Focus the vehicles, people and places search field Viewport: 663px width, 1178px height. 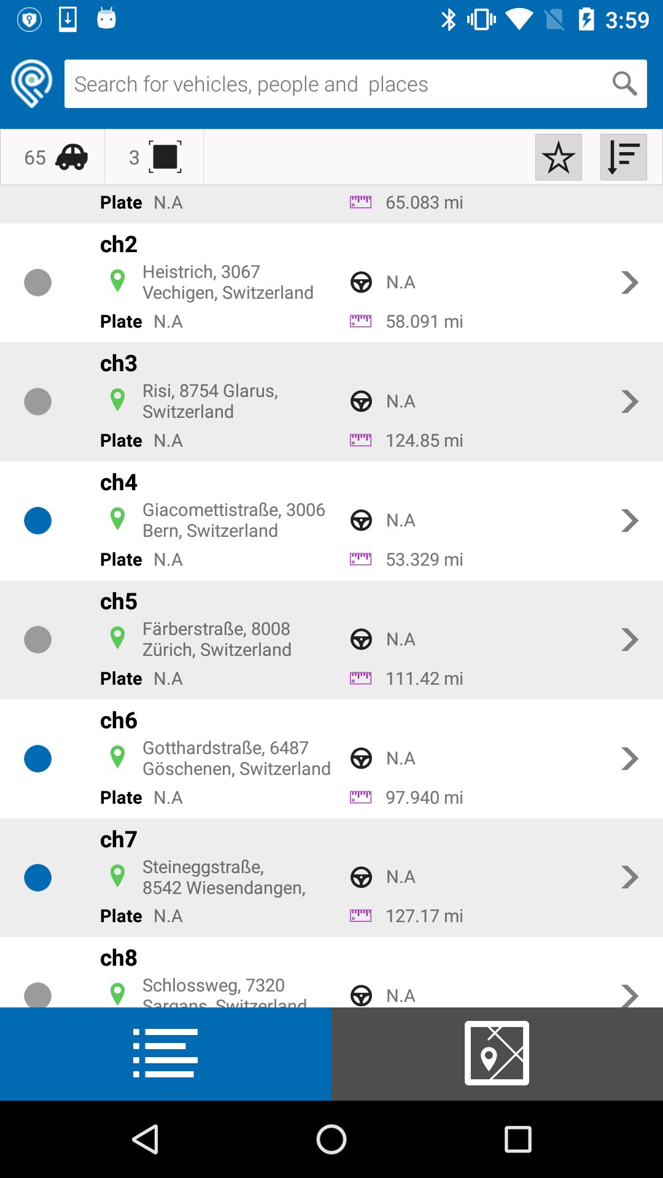(338, 83)
